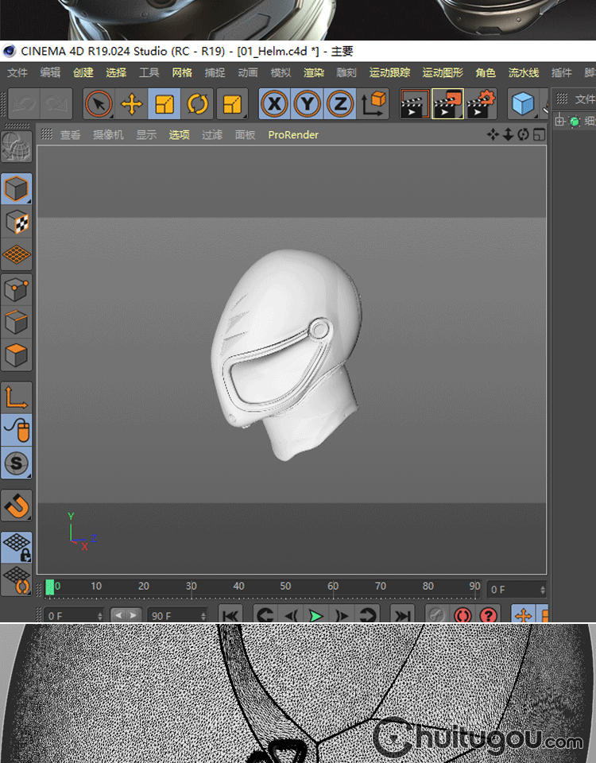Open the 渲染 menu
Screen dimensions: 596x763
314,72
